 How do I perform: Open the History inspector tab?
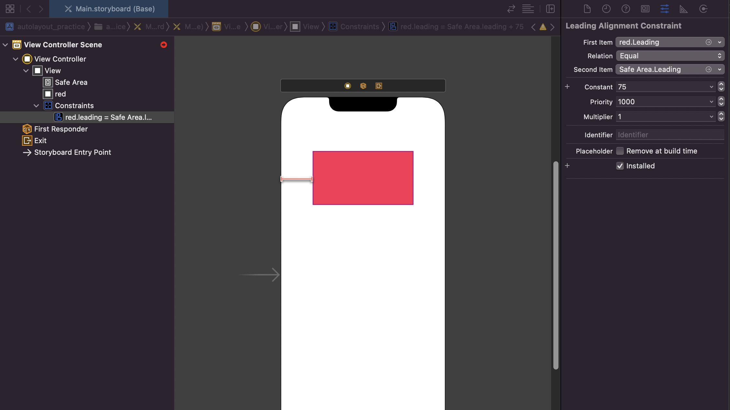click(x=606, y=9)
